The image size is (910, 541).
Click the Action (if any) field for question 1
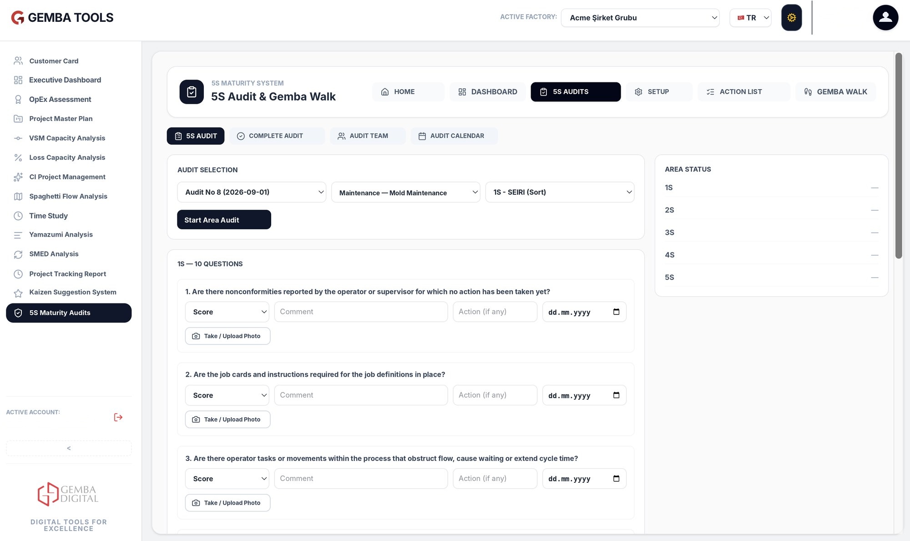pyautogui.click(x=495, y=312)
